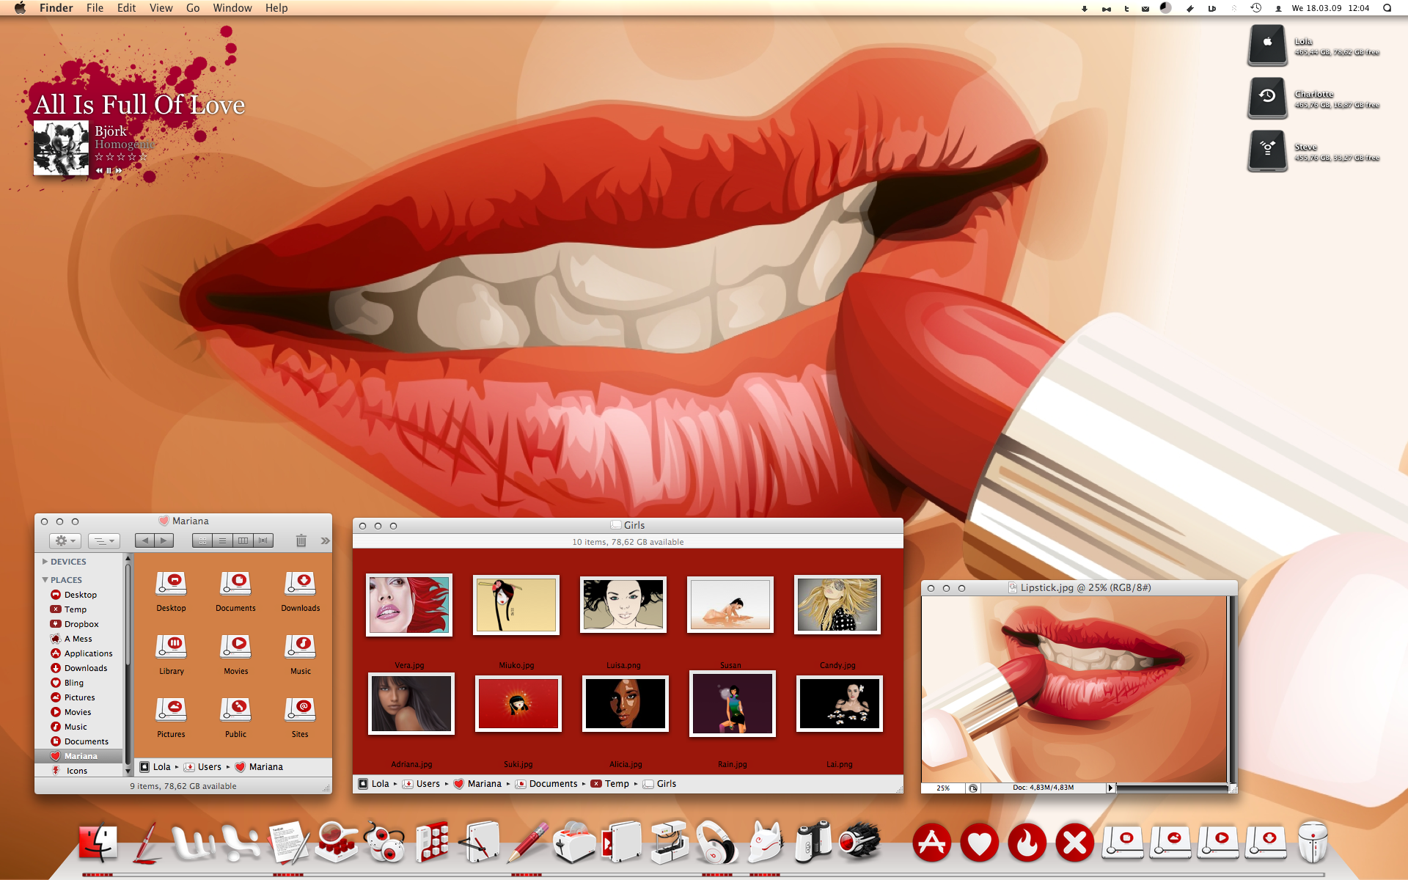
Task: Open the red heart stack in dock
Action: coord(980,843)
